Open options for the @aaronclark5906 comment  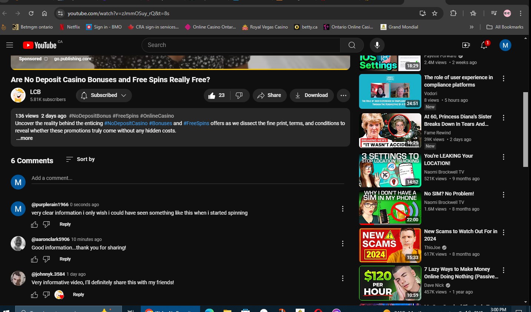343,244
